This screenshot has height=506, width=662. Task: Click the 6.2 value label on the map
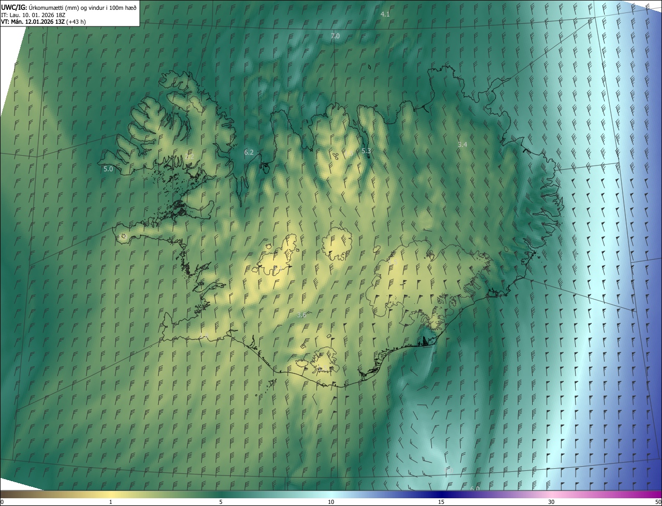[249, 152]
